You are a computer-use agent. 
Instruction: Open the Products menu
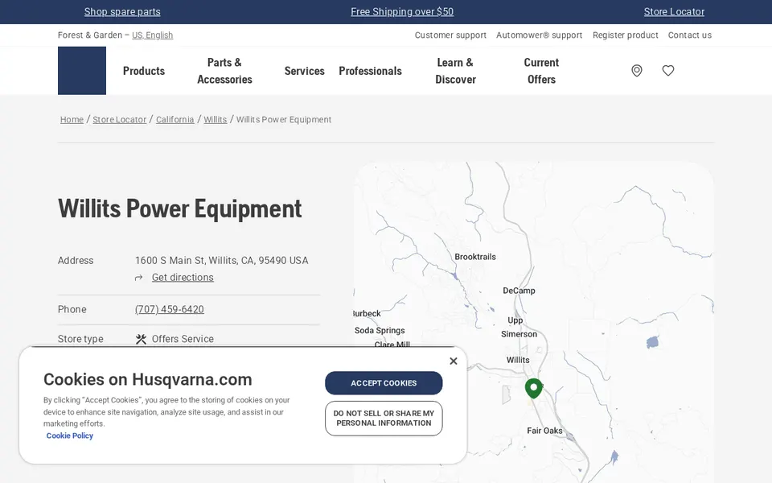(x=144, y=71)
